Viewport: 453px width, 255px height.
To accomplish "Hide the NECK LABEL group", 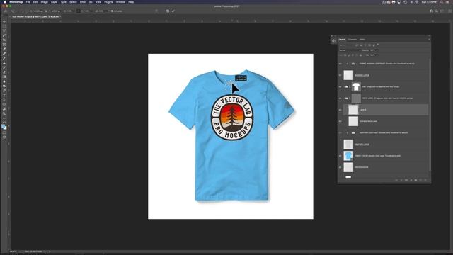I will [340, 98].
